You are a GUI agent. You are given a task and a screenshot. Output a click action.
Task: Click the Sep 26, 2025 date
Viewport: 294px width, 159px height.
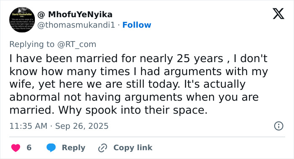pos(82,126)
